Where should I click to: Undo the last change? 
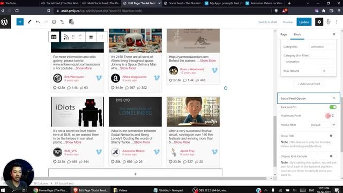[38, 22]
